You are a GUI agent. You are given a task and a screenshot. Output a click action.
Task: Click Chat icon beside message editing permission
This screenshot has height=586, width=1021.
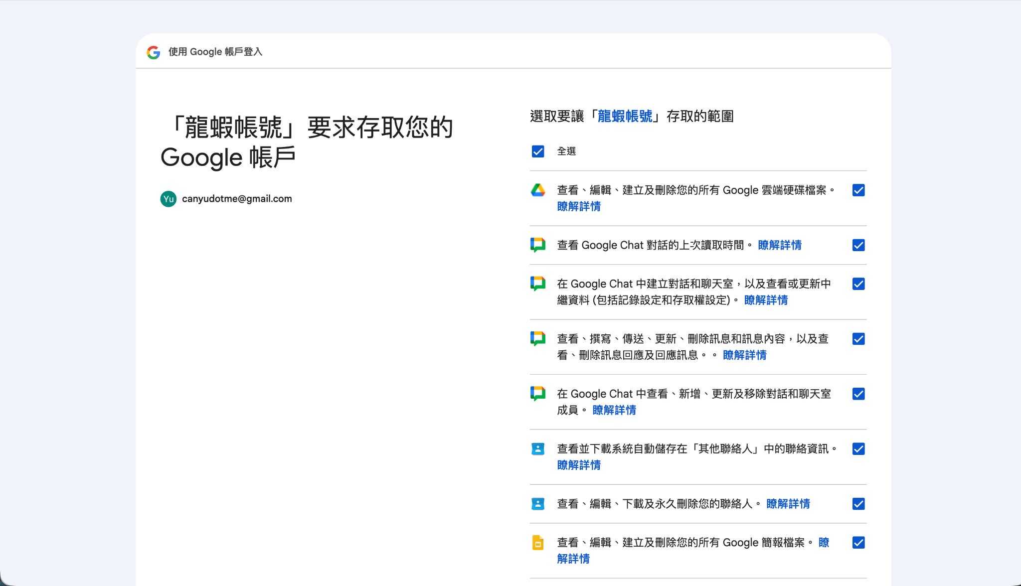(x=537, y=339)
